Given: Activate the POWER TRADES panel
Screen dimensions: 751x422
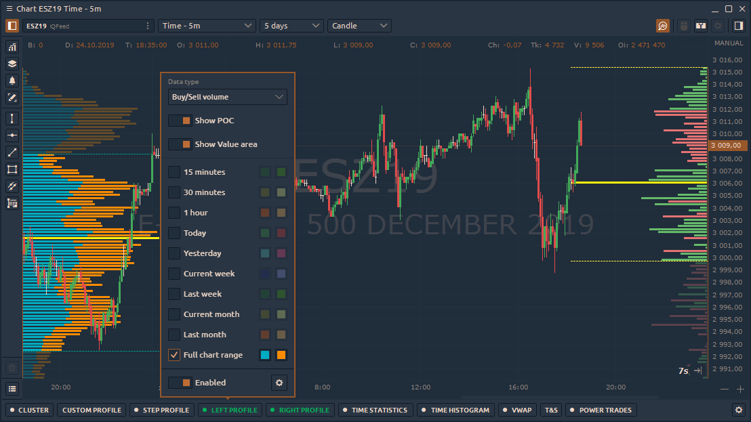Looking at the screenshot, I should tap(602, 410).
